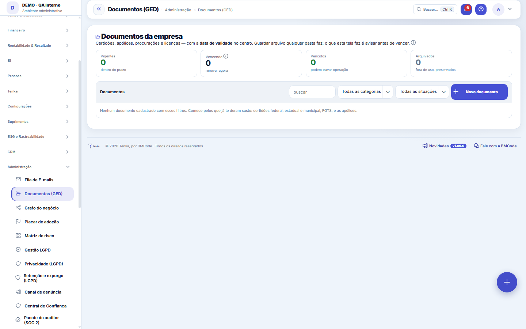Click Administração breadcrumb link

coord(178,10)
